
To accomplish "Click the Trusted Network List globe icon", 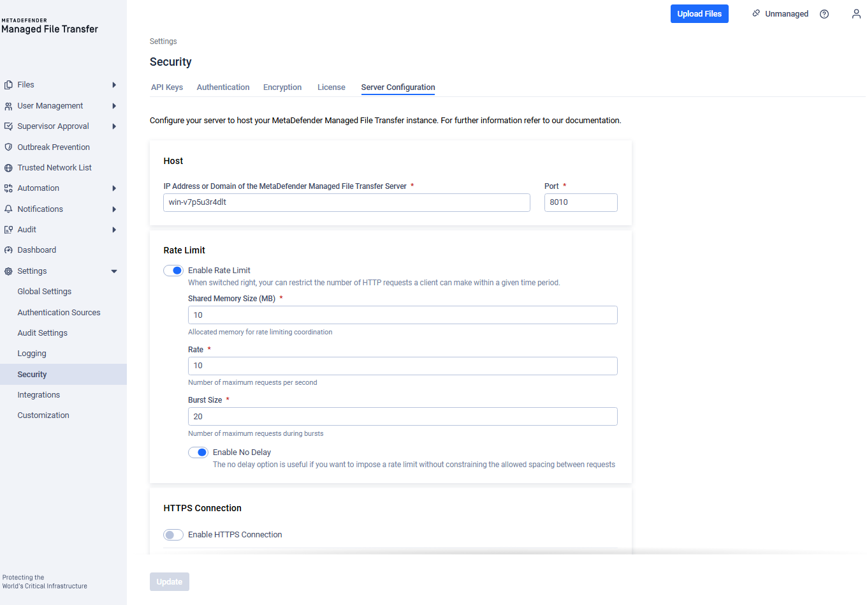I will tap(8, 168).
